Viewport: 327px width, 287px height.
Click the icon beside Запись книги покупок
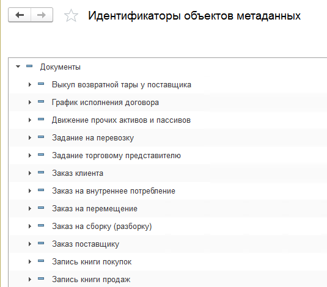(x=41, y=261)
